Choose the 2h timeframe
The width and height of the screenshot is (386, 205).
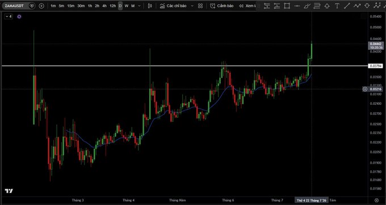97,6
